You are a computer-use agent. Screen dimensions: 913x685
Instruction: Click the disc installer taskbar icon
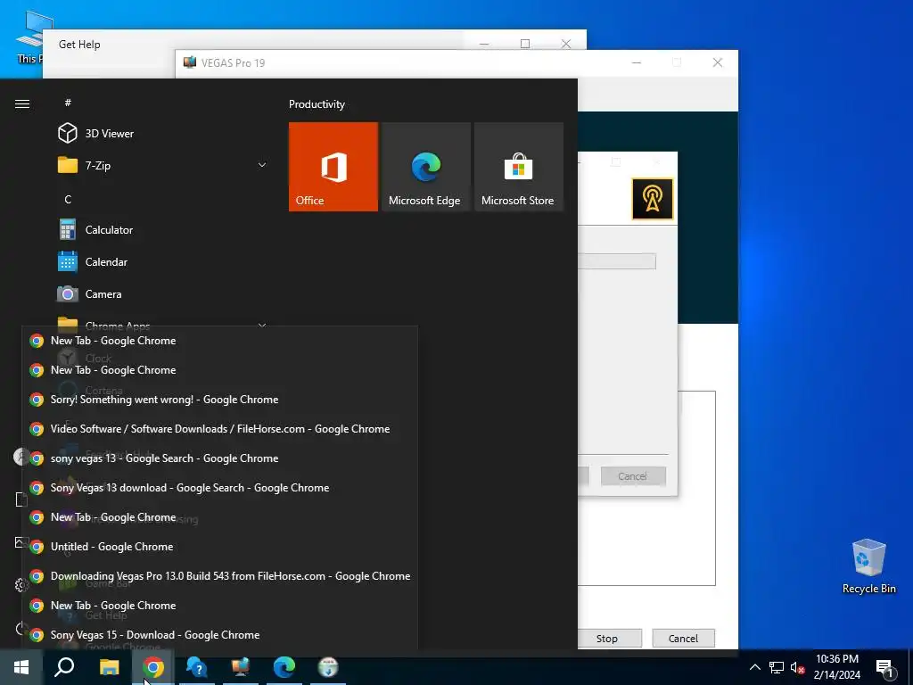click(x=328, y=667)
